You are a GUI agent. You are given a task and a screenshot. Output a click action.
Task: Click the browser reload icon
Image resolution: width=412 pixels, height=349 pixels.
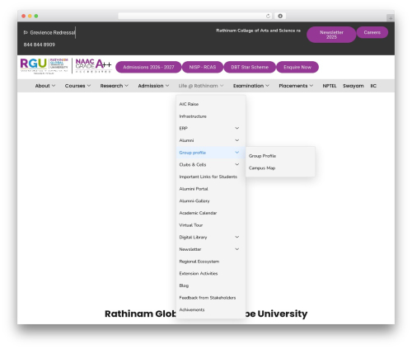pos(268,16)
